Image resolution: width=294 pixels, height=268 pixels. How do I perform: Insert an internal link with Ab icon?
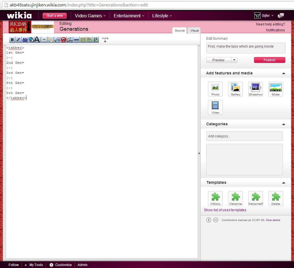coord(25,40)
